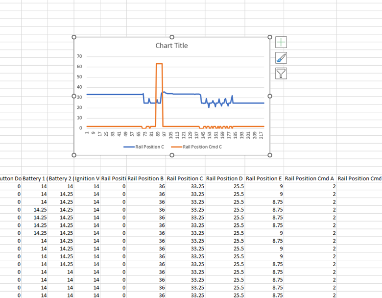Select the Chart Title text
This screenshot has height=298, width=382.
point(171,46)
